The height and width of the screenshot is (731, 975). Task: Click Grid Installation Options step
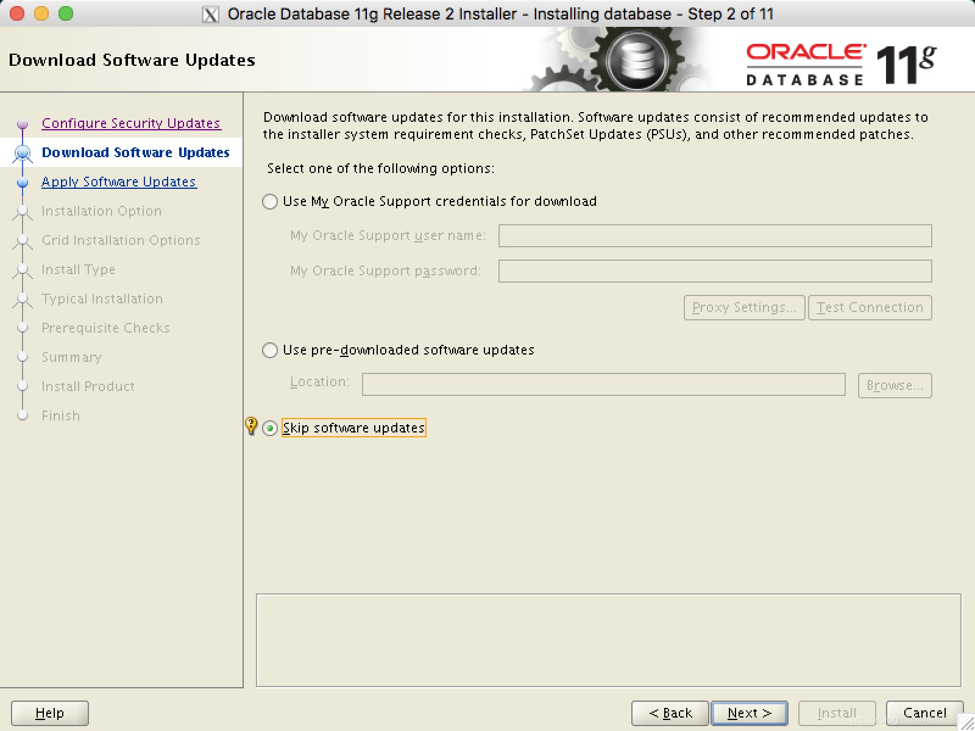[x=121, y=240]
